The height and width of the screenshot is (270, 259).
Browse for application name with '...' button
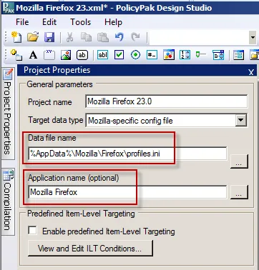tap(239, 192)
